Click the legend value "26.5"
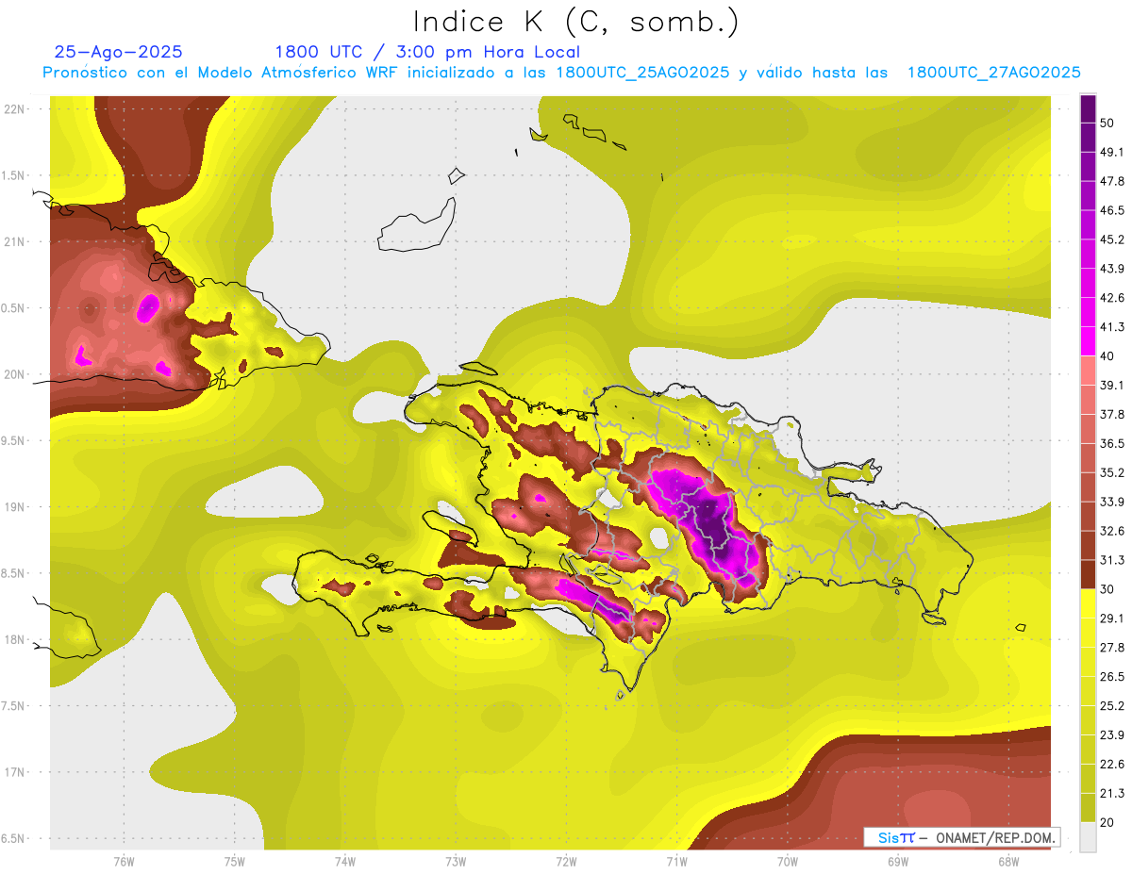This screenshot has height=874, width=1132. pyautogui.click(x=1111, y=677)
